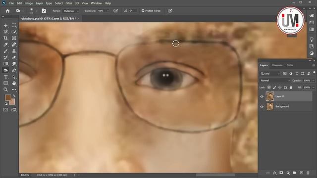This screenshot has width=317, height=178.
Task: Select the Burn tool in toolbar
Action: point(5,70)
